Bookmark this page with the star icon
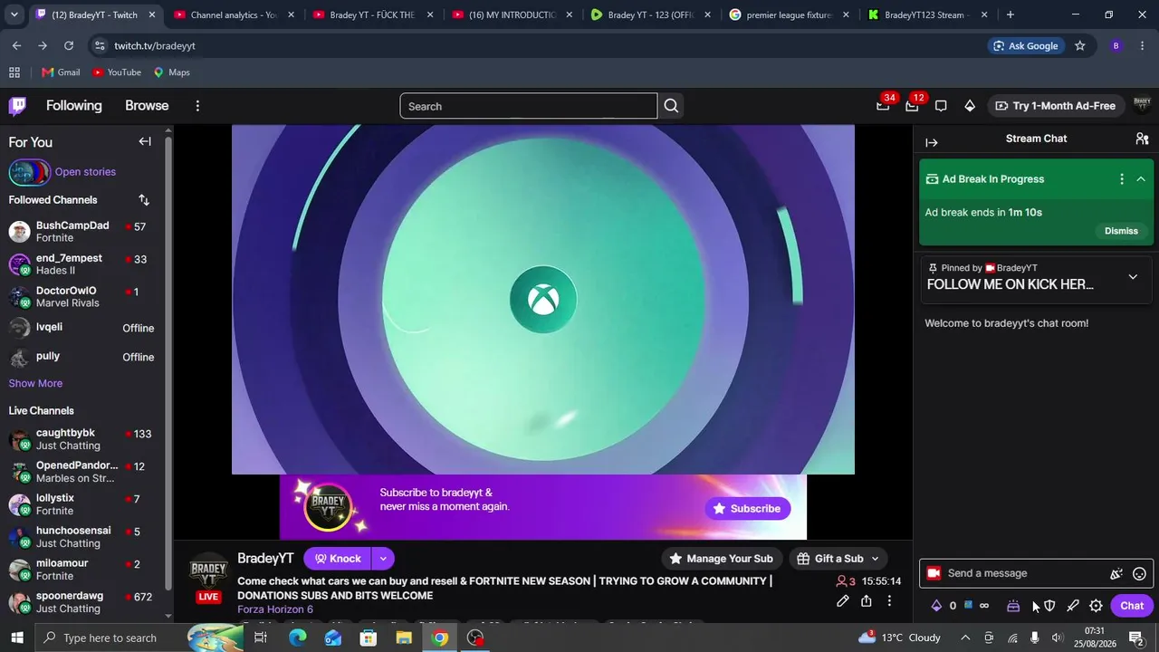1159x652 pixels. (1079, 46)
